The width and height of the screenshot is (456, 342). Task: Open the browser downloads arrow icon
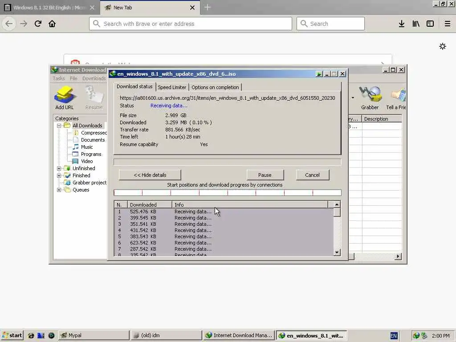tap(402, 24)
